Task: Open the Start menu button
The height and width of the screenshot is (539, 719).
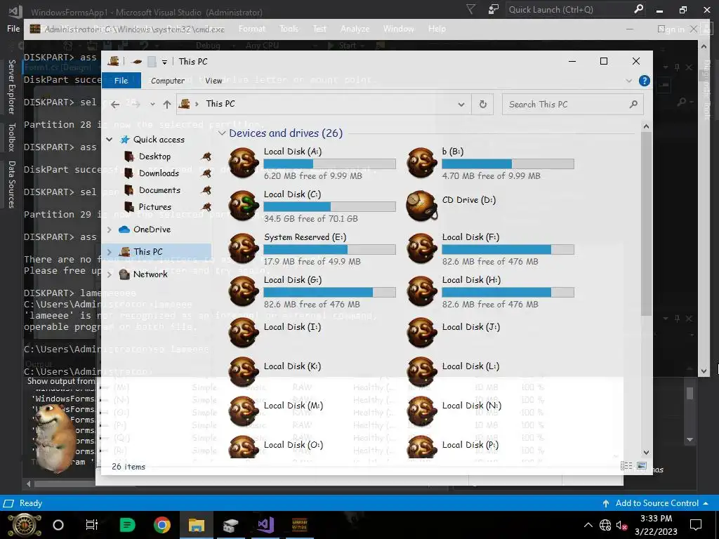Action: 25,525
